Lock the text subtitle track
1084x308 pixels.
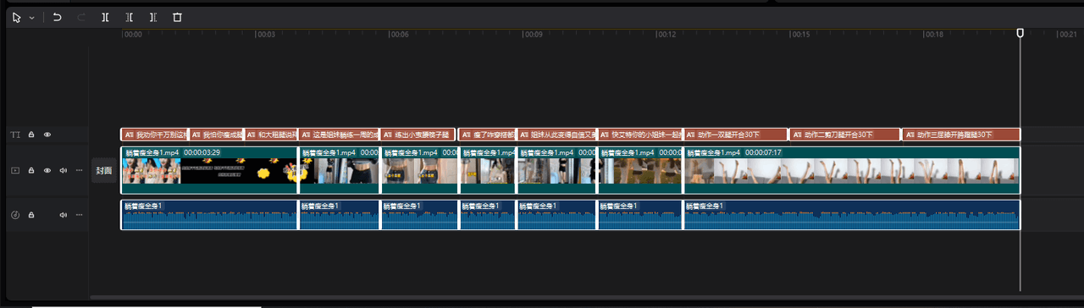pos(31,135)
